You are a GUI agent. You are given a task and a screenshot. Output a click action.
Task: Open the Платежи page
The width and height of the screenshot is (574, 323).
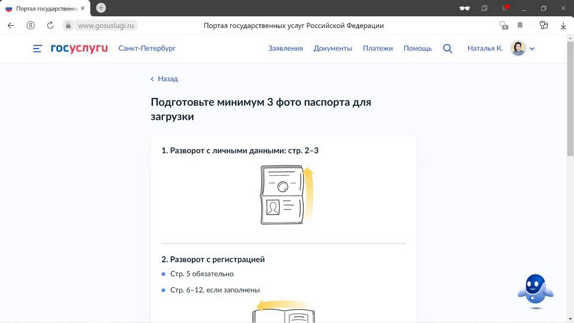[377, 48]
